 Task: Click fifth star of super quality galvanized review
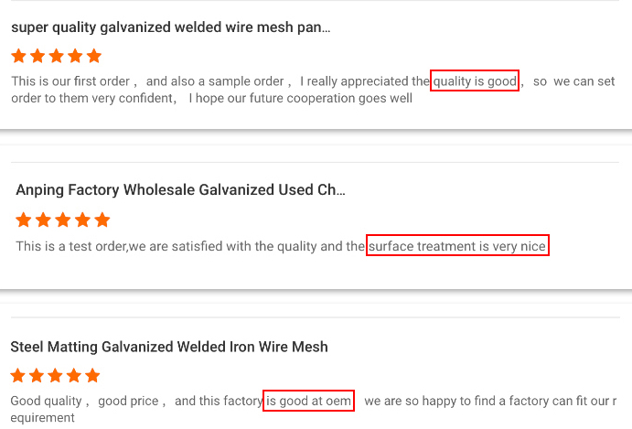93,56
